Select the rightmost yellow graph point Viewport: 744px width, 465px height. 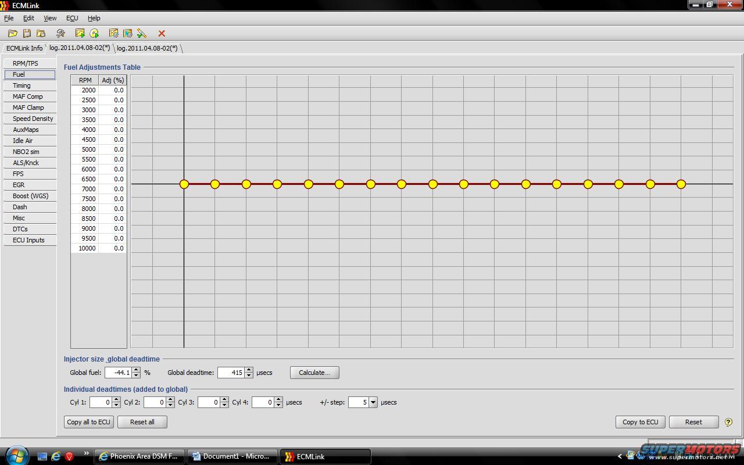681,184
